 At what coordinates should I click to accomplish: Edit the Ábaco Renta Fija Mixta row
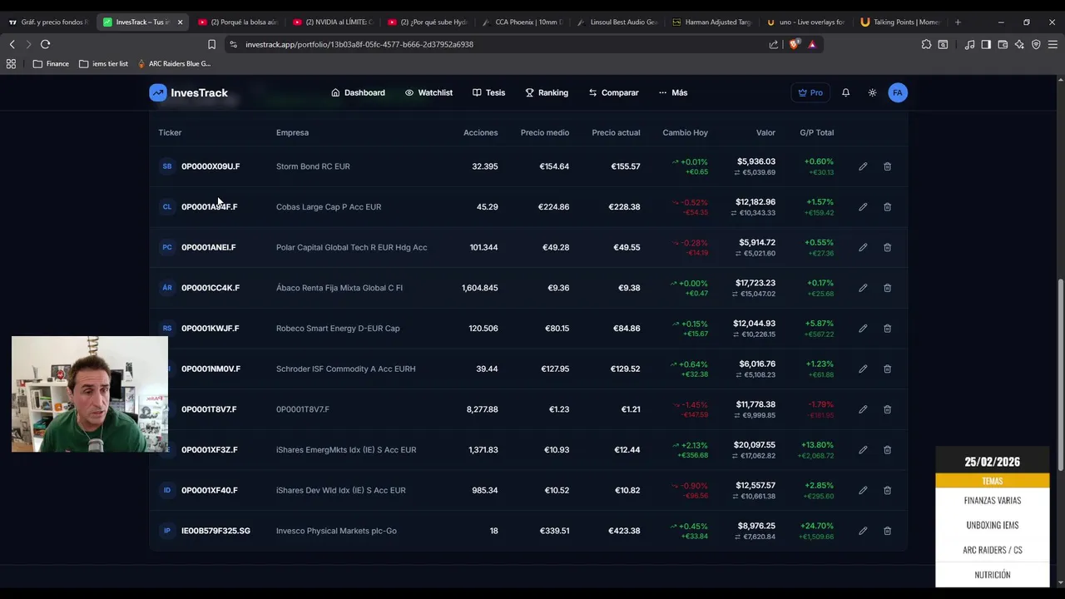click(x=863, y=288)
